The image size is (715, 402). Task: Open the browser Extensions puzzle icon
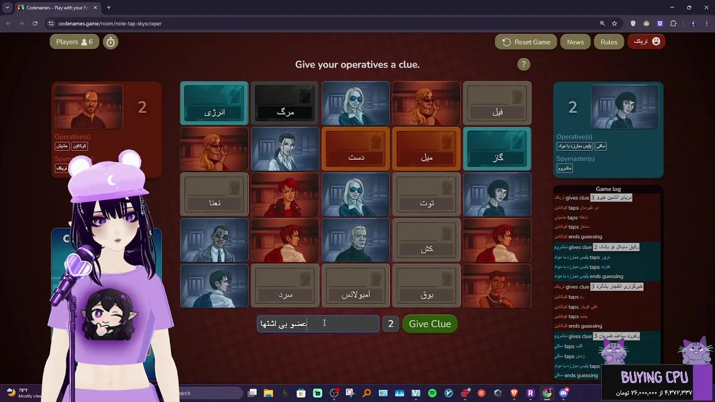[673, 23]
